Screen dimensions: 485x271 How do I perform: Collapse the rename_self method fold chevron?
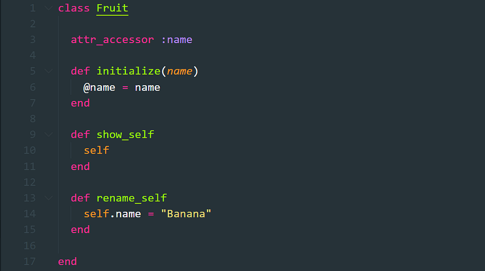click(49, 198)
